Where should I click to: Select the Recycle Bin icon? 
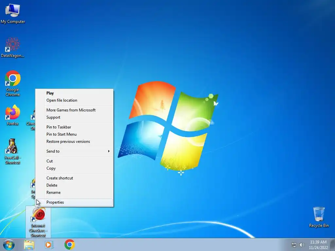pos(319,217)
